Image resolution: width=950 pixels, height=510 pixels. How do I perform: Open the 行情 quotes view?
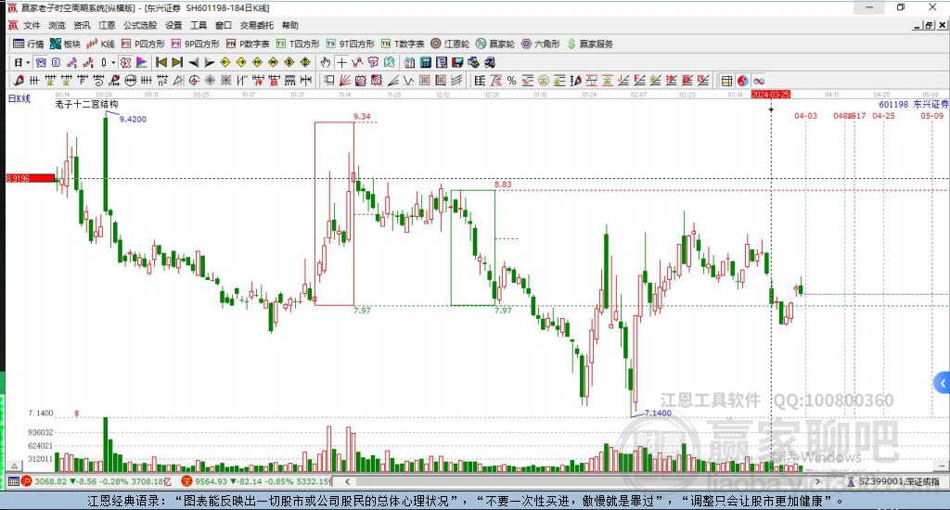pos(28,44)
